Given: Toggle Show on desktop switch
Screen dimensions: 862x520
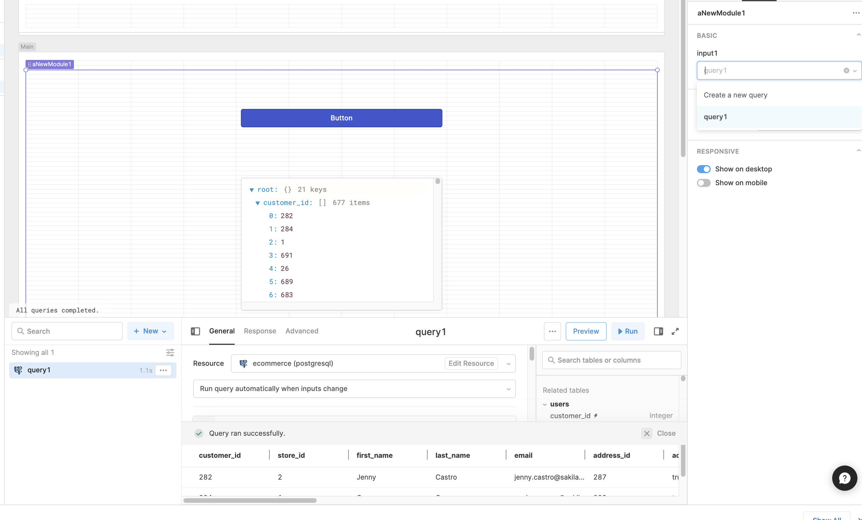Looking at the screenshot, I should (x=704, y=169).
